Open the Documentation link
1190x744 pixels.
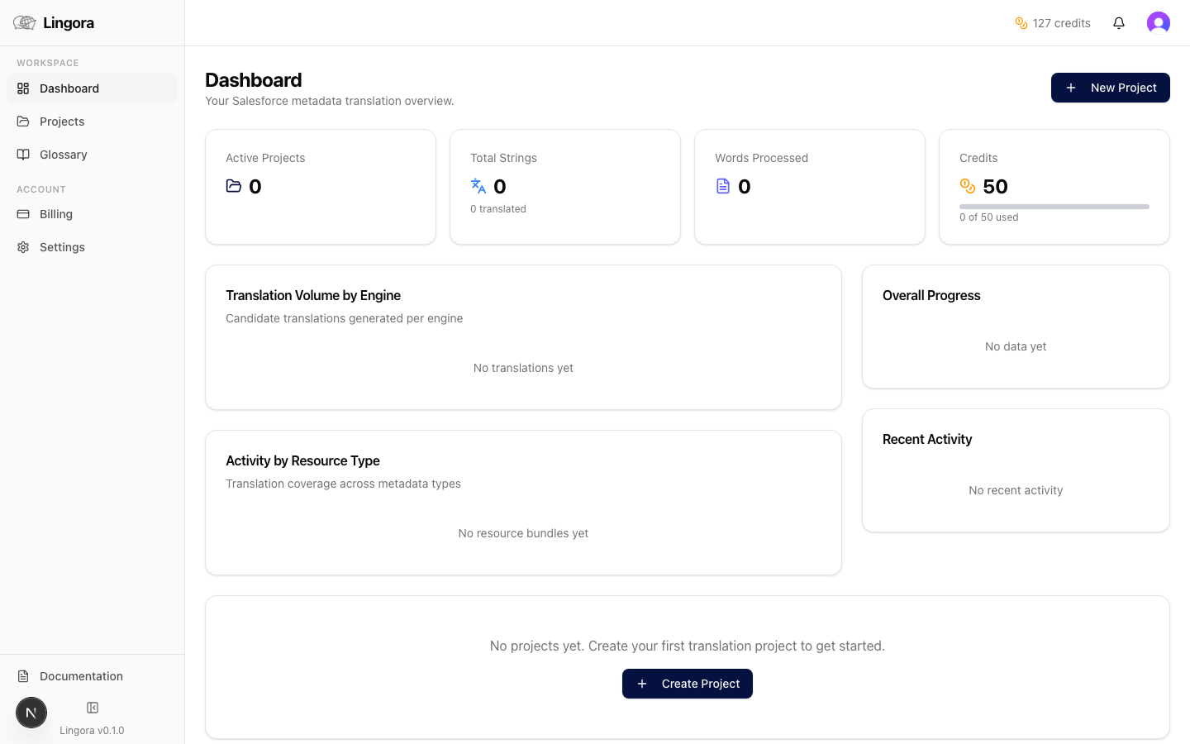(79, 675)
